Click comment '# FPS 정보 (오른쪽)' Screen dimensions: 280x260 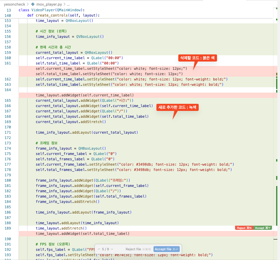coord(53,244)
